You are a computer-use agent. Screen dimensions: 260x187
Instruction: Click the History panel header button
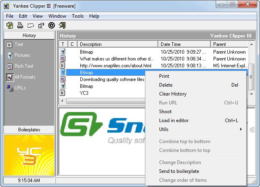(29, 35)
